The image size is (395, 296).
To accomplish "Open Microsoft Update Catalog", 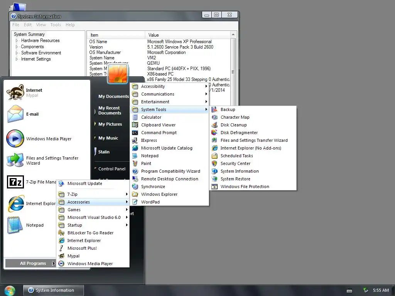I will click(x=170, y=148).
